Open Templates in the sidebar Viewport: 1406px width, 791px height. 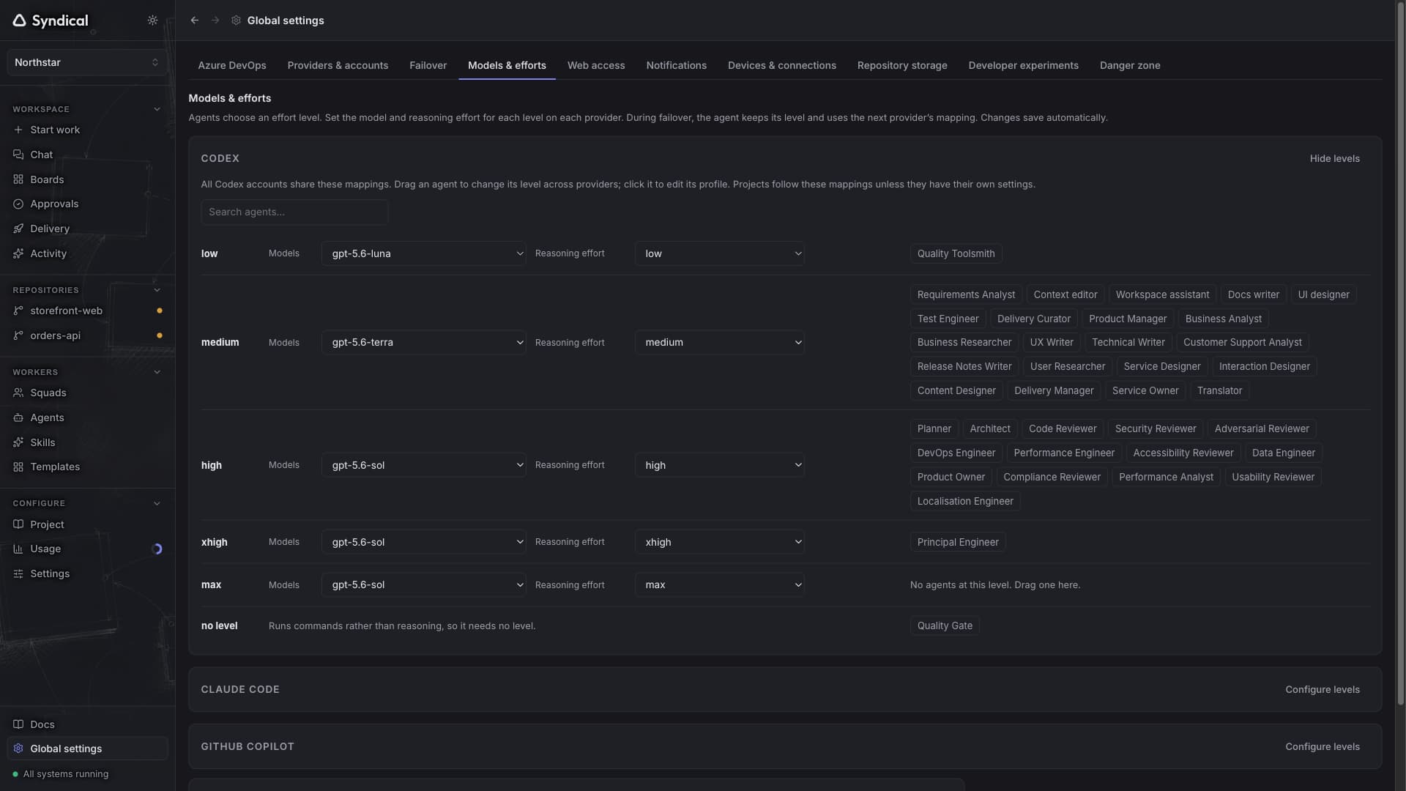click(x=87, y=467)
